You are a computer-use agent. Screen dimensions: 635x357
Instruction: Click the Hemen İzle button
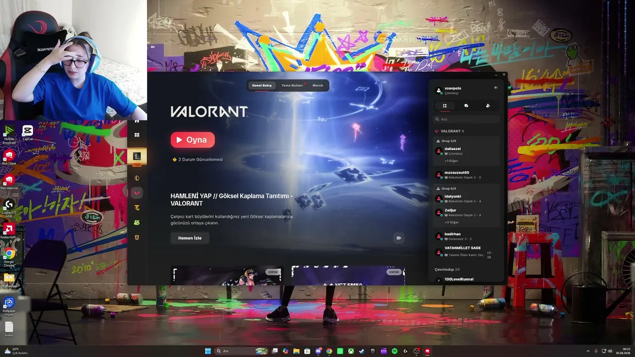pyautogui.click(x=190, y=238)
